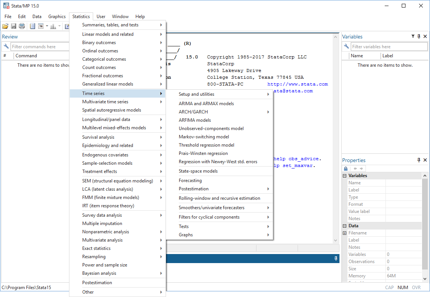This screenshot has height=297, width=430.
Task: Click the Properties next arrow
Action: [x=361, y=168]
